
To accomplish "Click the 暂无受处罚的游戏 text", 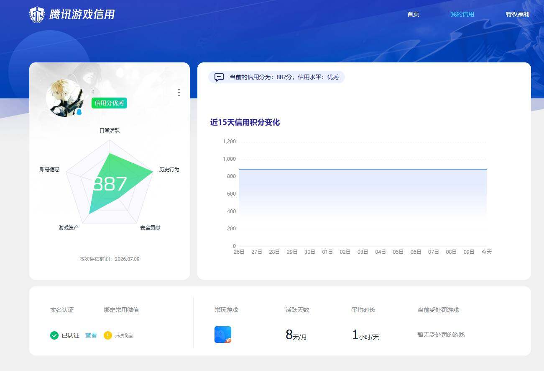I will point(441,335).
